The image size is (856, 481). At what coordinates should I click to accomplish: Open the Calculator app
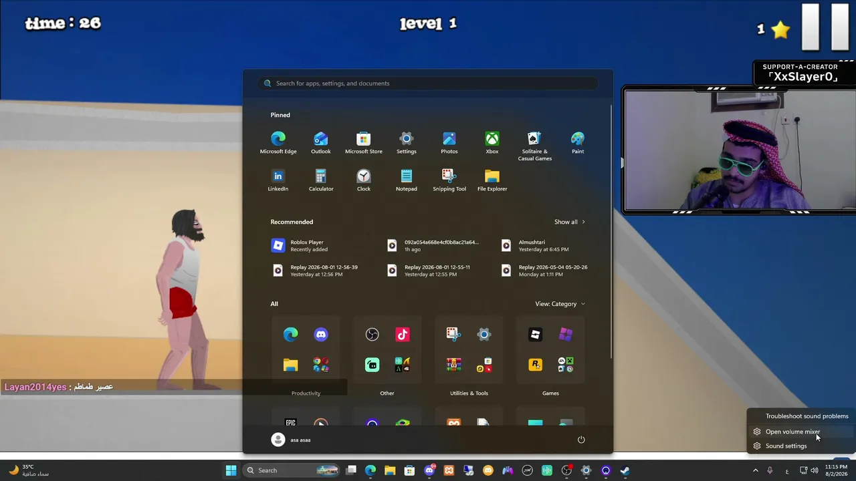click(x=321, y=180)
